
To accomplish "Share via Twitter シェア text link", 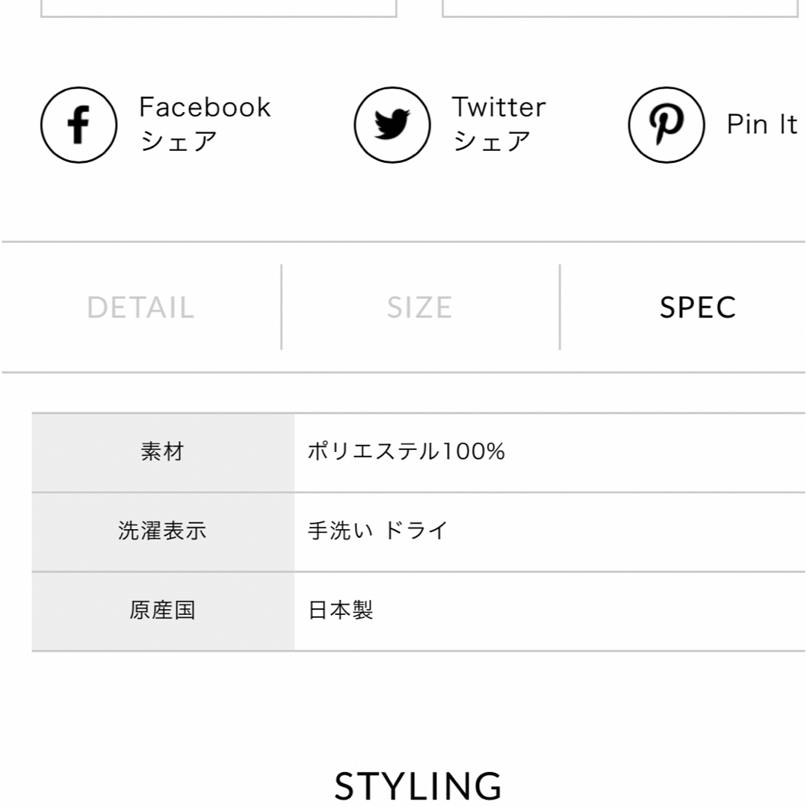I will (498, 124).
